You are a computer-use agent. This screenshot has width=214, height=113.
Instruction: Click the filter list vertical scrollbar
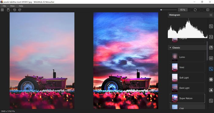[x=207, y=51]
